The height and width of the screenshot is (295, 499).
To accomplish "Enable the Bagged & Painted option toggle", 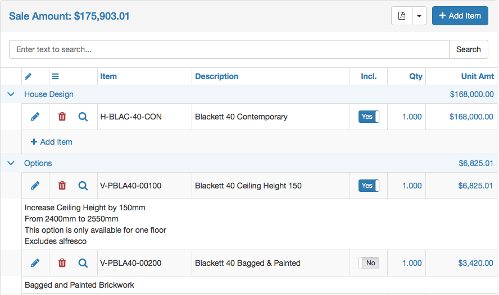I will [x=369, y=263].
